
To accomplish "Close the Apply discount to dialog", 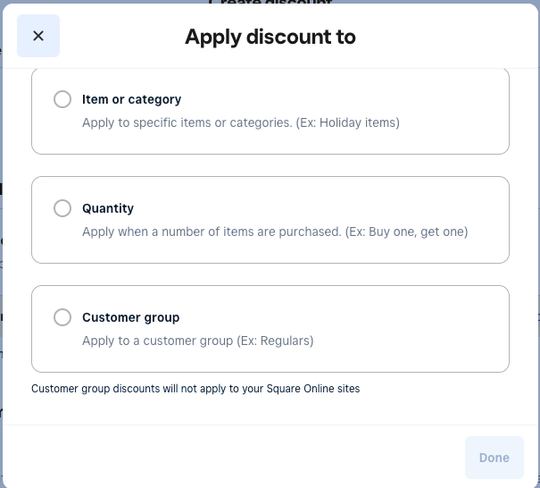I will pos(38,36).
